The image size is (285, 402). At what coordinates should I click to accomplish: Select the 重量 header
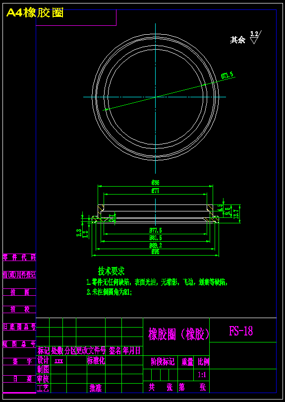(187, 362)
